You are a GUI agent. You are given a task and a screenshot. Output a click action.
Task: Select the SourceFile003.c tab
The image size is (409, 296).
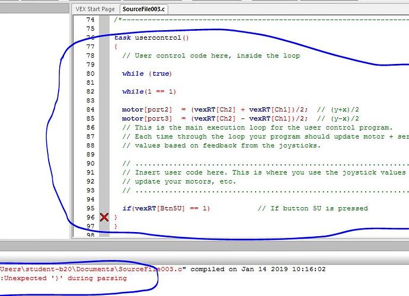click(143, 9)
